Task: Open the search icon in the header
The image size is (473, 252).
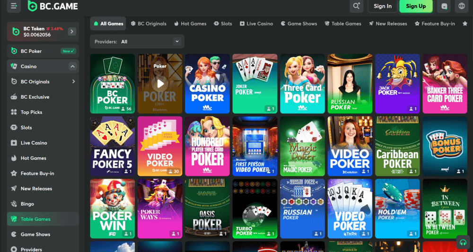Action: coord(357,6)
